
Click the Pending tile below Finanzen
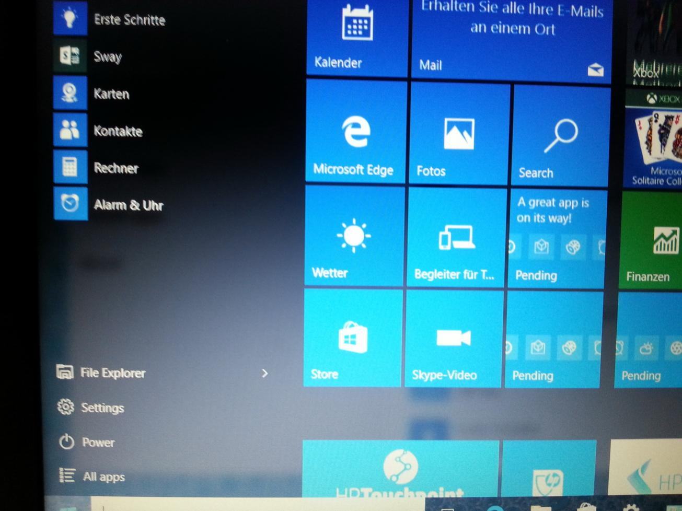coord(649,340)
